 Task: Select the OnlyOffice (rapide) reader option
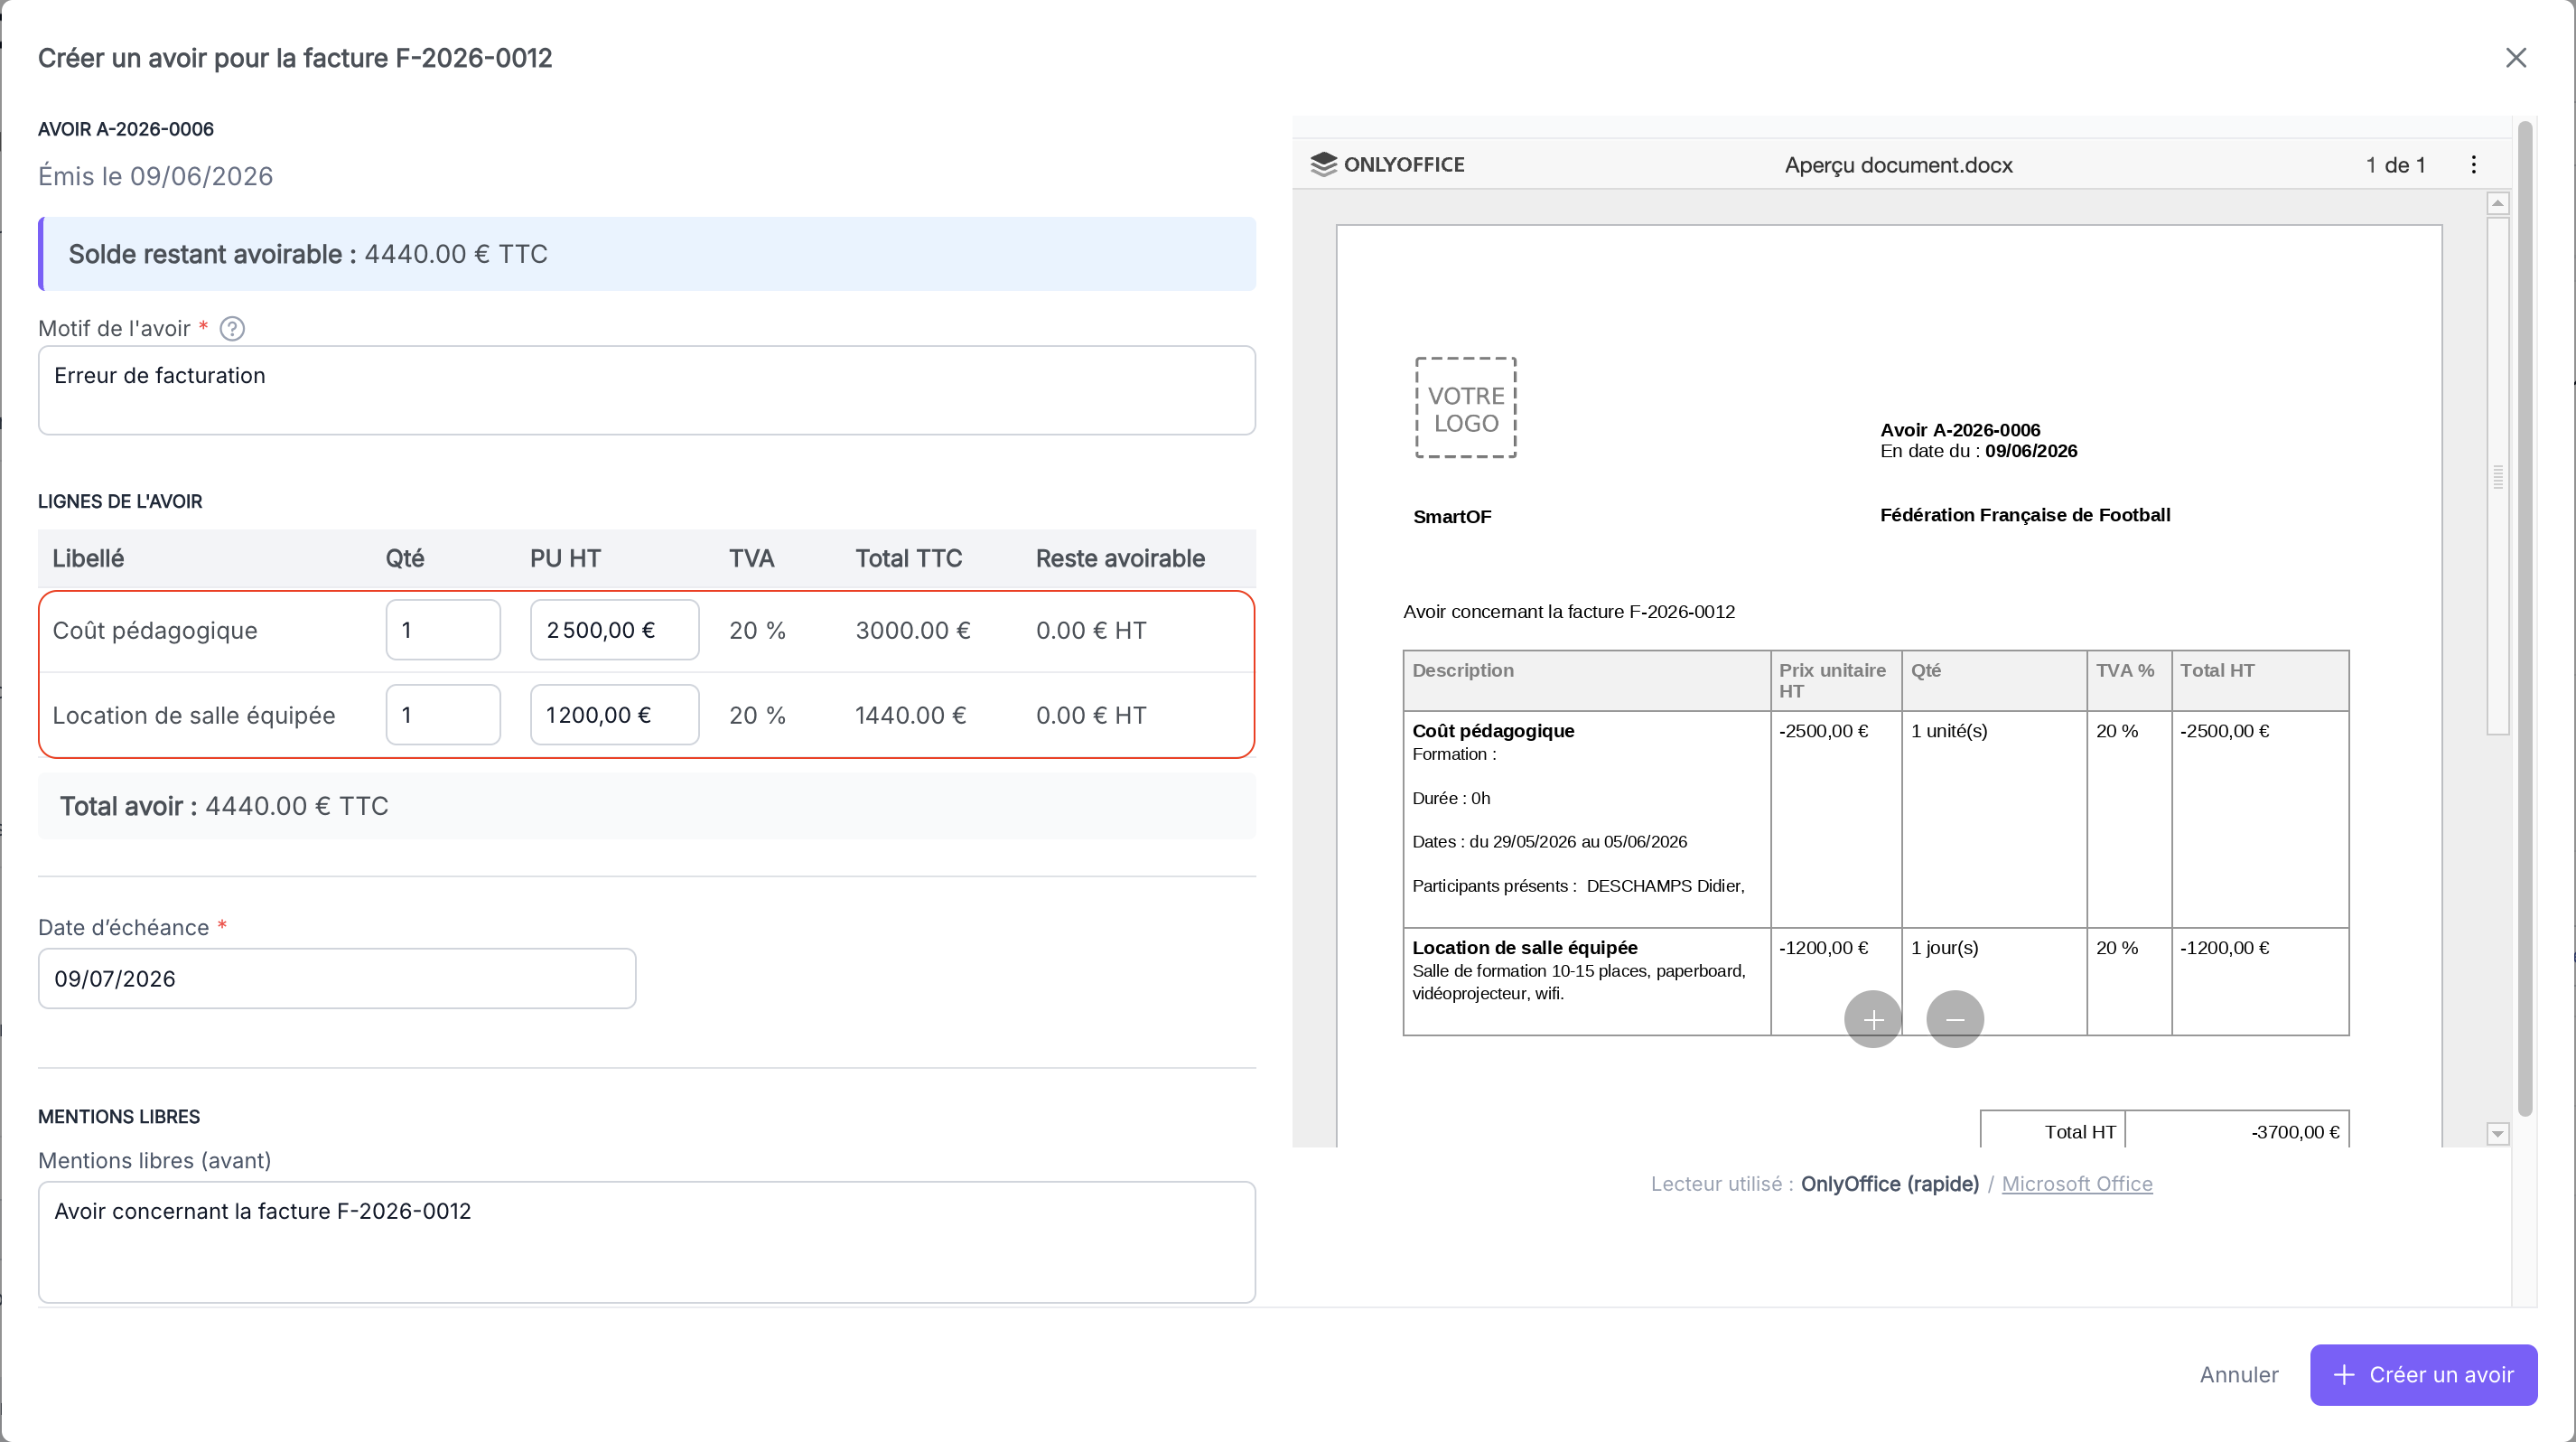[x=1890, y=1184]
